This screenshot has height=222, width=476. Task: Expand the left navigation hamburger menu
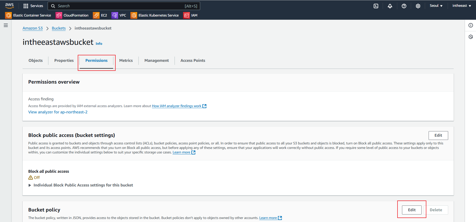tap(6, 25)
